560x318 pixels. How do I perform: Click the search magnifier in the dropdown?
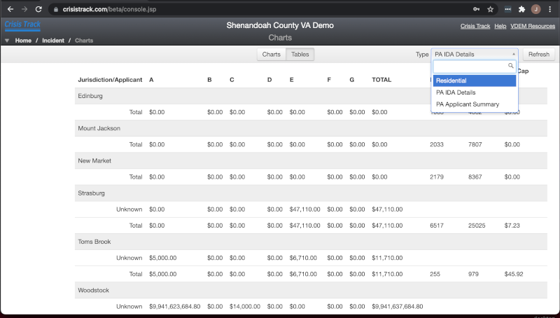click(511, 66)
